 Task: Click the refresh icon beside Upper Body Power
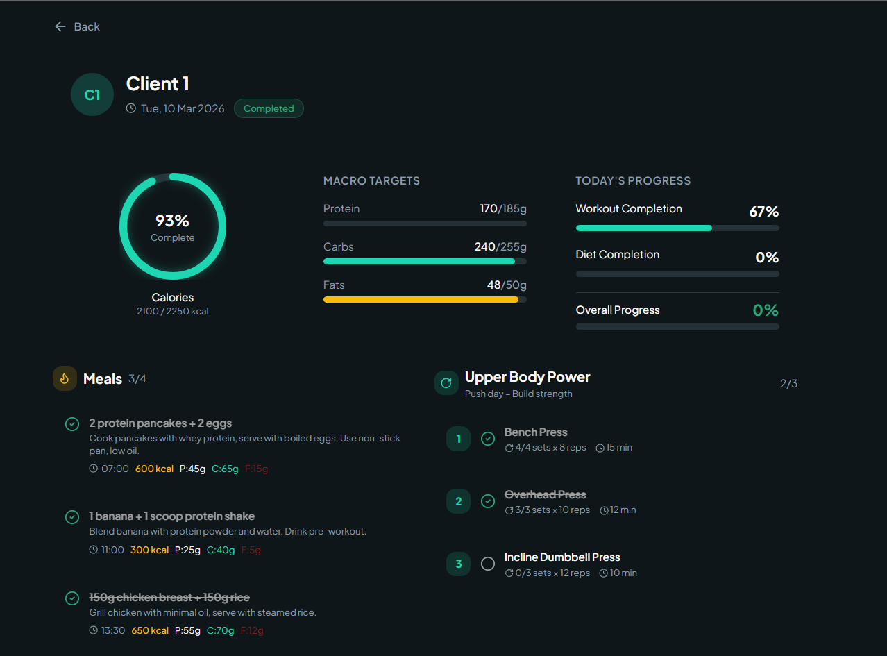coord(446,382)
